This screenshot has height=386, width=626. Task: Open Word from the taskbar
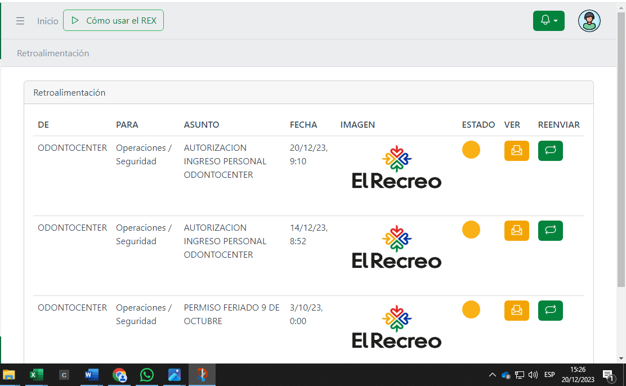[91, 375]
